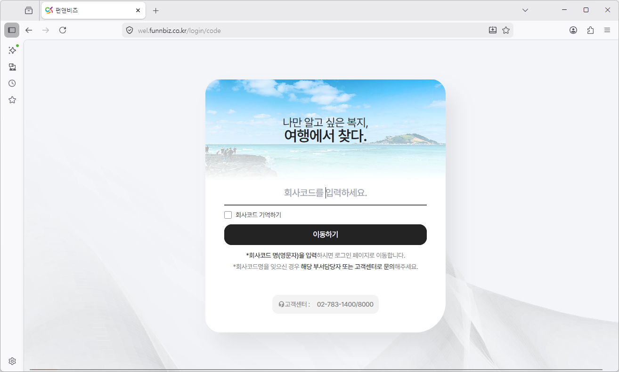The width and height of the screenshot is (619, 372).
Task: Click the 고객센터 02-783-1400/8000 badge
Action: click(325, 304)
